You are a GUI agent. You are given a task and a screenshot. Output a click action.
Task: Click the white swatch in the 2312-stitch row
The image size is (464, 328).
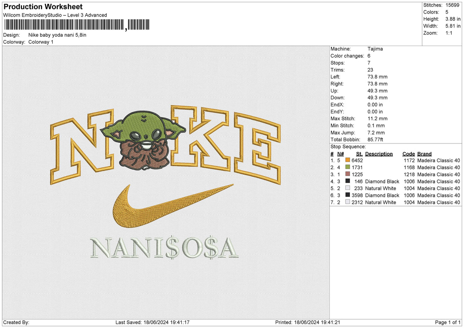coord(348,202)
